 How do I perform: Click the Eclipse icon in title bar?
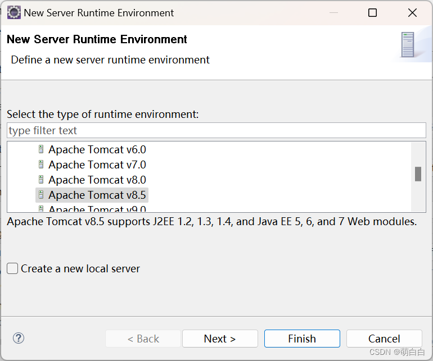click(14, 13)
